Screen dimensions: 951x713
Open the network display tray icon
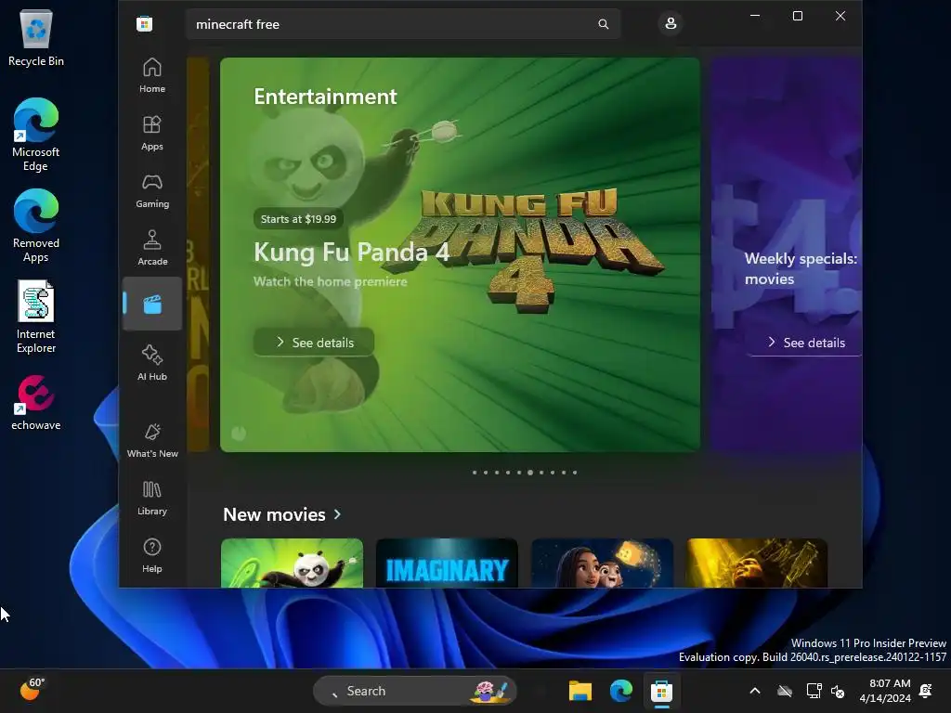[x=814, y=691]
